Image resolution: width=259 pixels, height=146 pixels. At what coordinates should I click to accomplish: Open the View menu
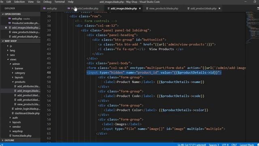[31, 2]
